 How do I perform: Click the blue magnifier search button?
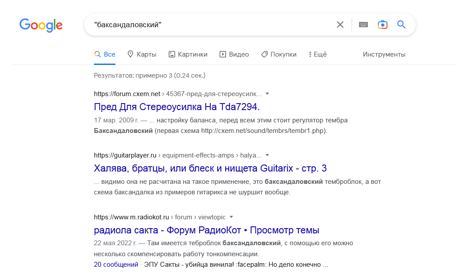pyautogui.click(x=402, y=25)
